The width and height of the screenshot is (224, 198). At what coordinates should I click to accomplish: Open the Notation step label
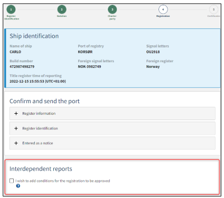[62, 16]
